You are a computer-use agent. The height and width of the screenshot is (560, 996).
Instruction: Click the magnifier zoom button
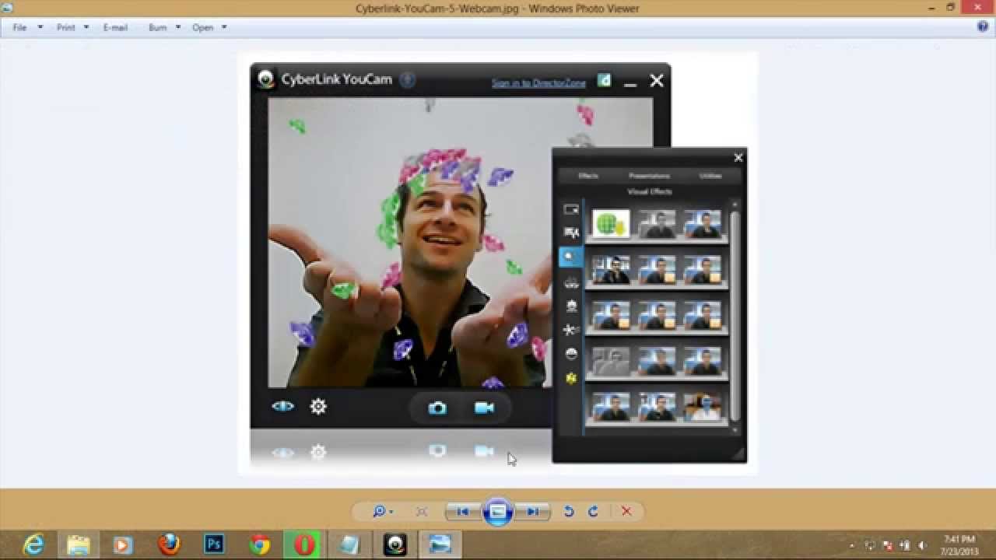[379, 511]
